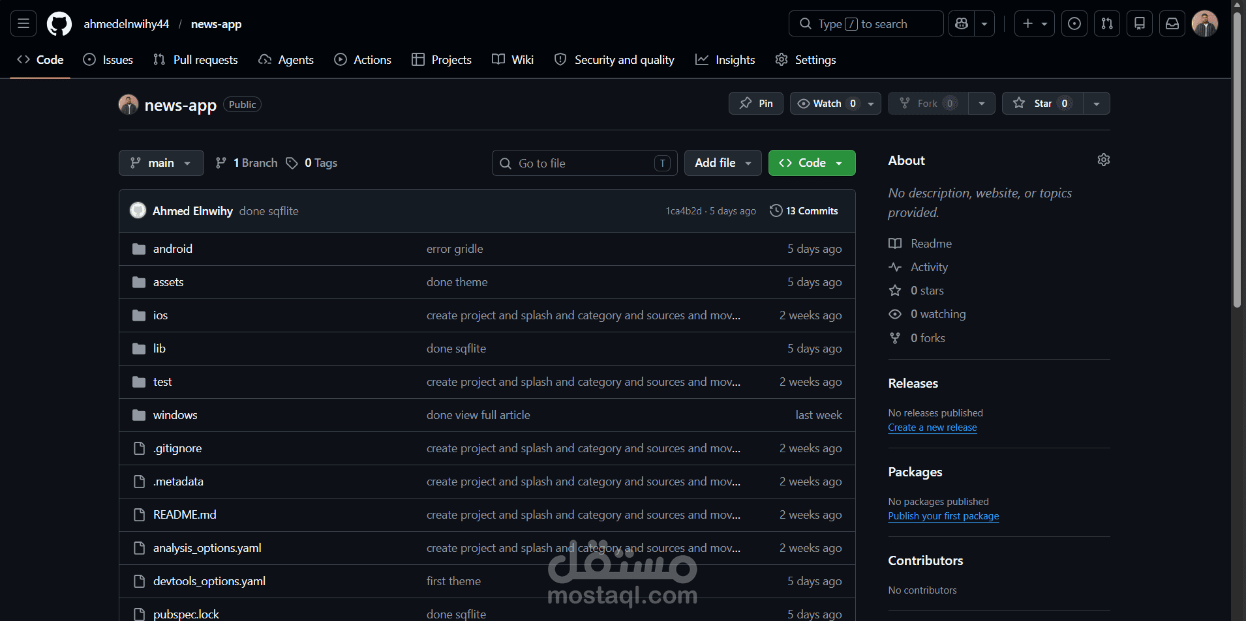Star the news-app repository
The height and width of the screenshot is (621, 1246).
pos(1042,104)
